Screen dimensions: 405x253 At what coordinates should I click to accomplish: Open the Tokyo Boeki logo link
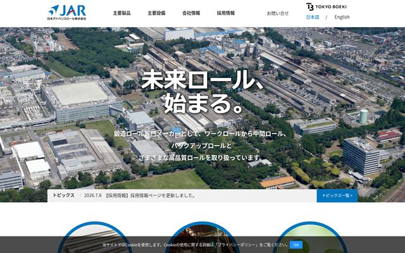tap(327, 6)
